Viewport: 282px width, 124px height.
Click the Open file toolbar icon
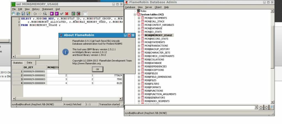click(x=18, y=14)
